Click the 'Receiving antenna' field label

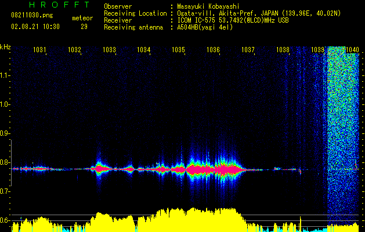(133, 27)
